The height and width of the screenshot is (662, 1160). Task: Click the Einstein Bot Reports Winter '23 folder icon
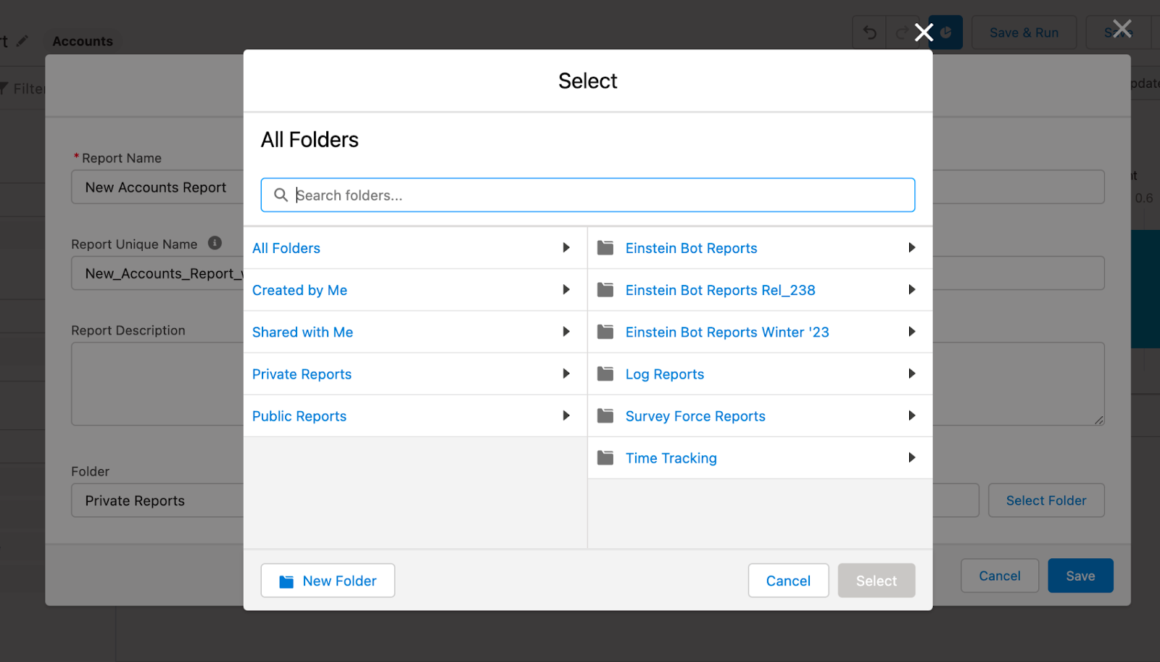(x=605, y=332)
